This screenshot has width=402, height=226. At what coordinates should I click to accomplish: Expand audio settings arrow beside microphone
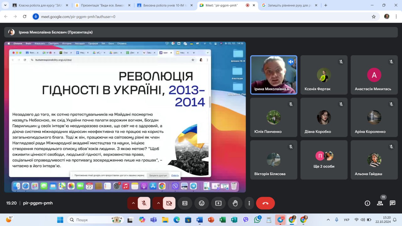(133, 203)
